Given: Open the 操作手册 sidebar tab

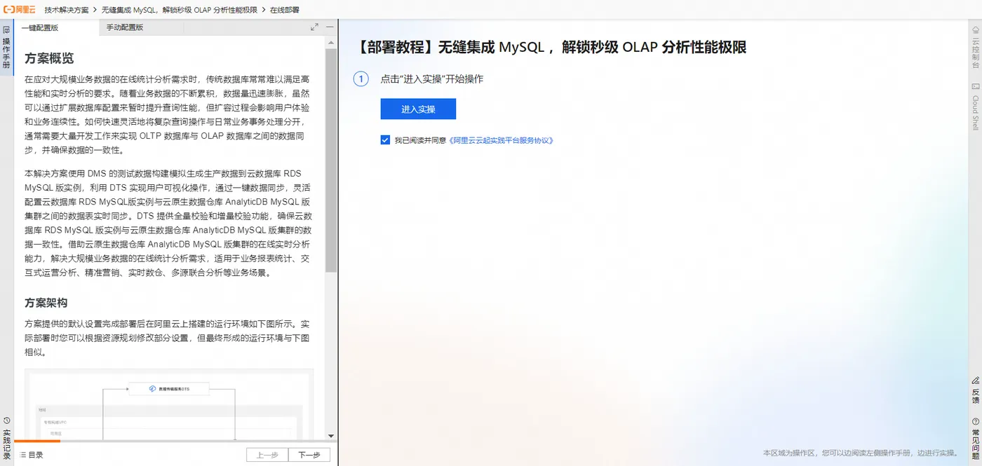Looking at the screenshot, I should 6,47.
